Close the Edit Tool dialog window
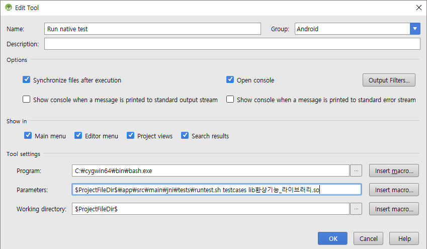Viewport: 427px width, 249px height. pos(418,8)
